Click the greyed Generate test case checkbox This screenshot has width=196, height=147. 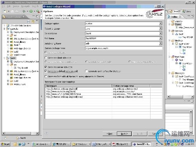click(46, 53)
